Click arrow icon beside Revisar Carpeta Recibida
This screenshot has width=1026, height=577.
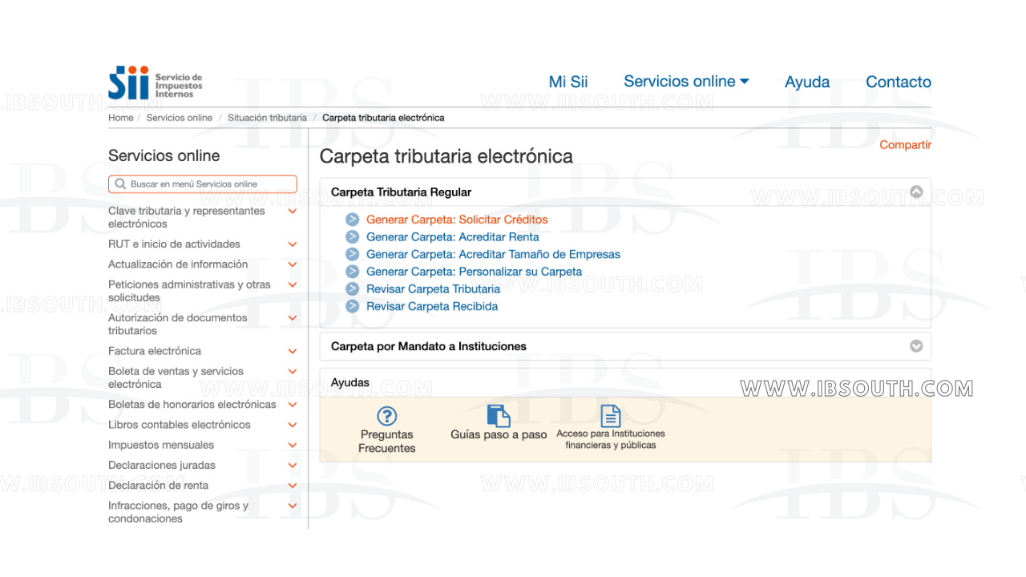(353, 307)
